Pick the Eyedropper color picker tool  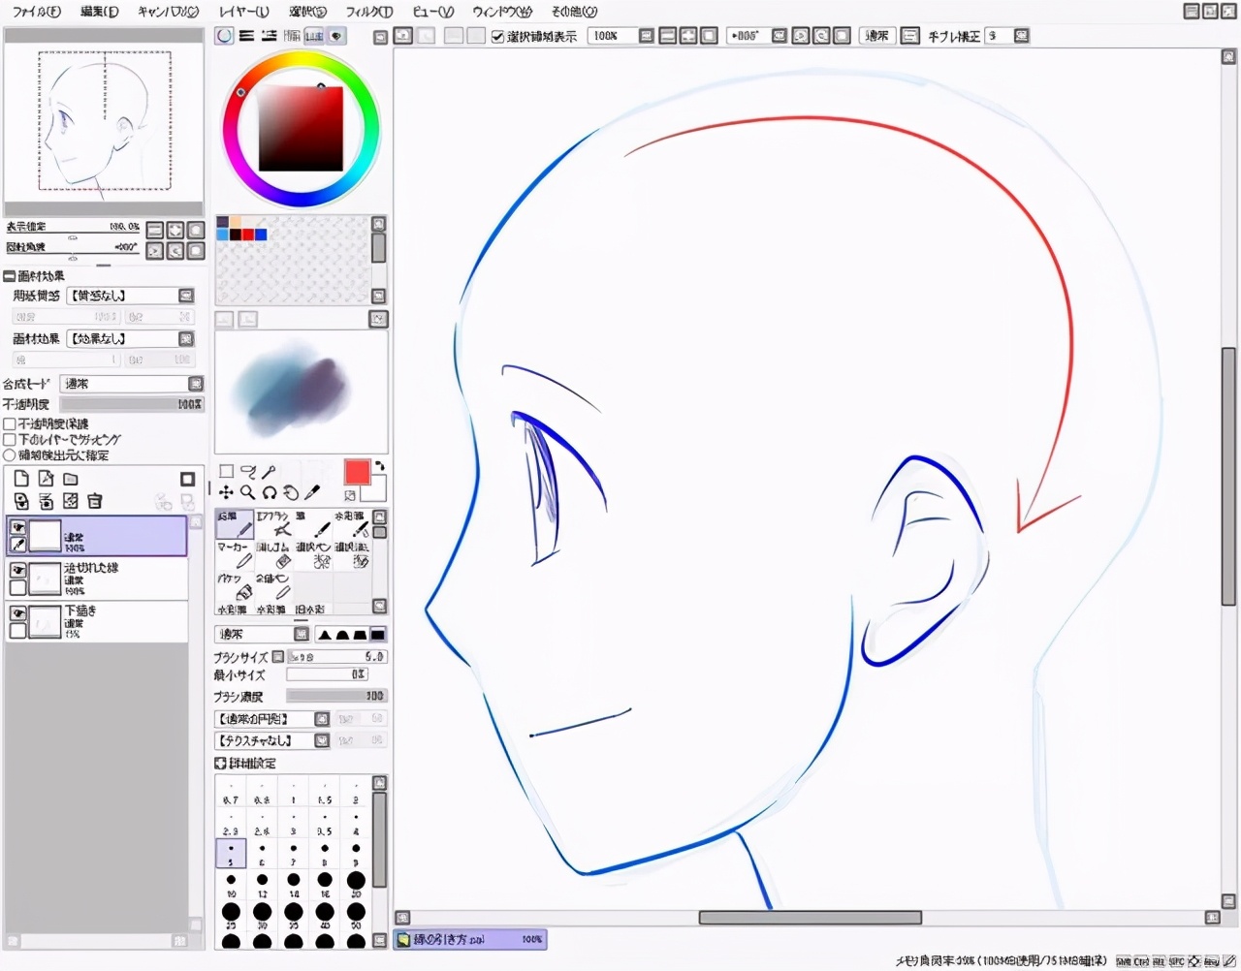[x=312, y=492]
